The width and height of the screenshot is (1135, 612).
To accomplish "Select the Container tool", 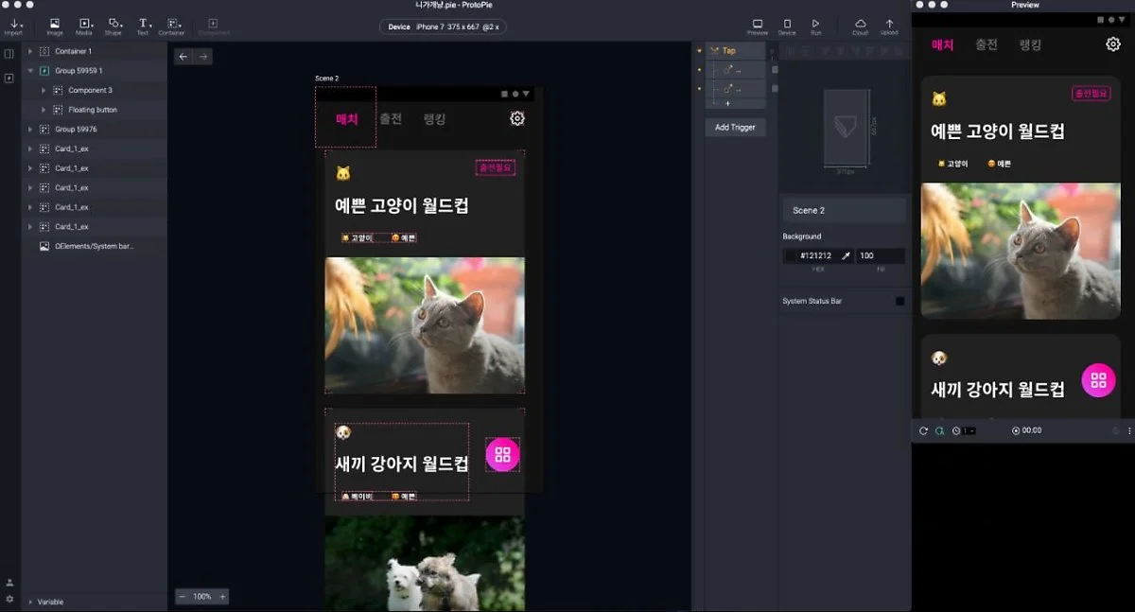I will click(x=172, y=26).
